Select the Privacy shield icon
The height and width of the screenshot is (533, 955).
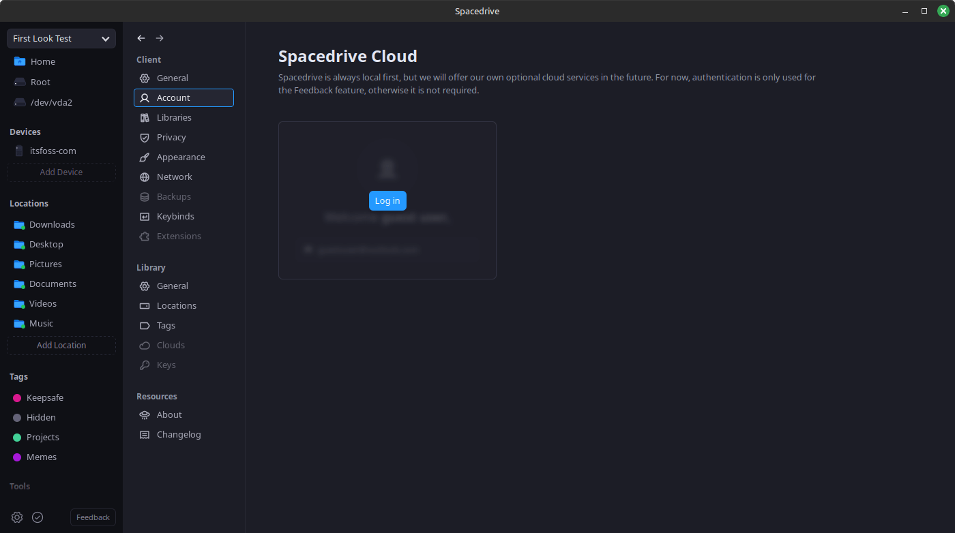(144, 137)
